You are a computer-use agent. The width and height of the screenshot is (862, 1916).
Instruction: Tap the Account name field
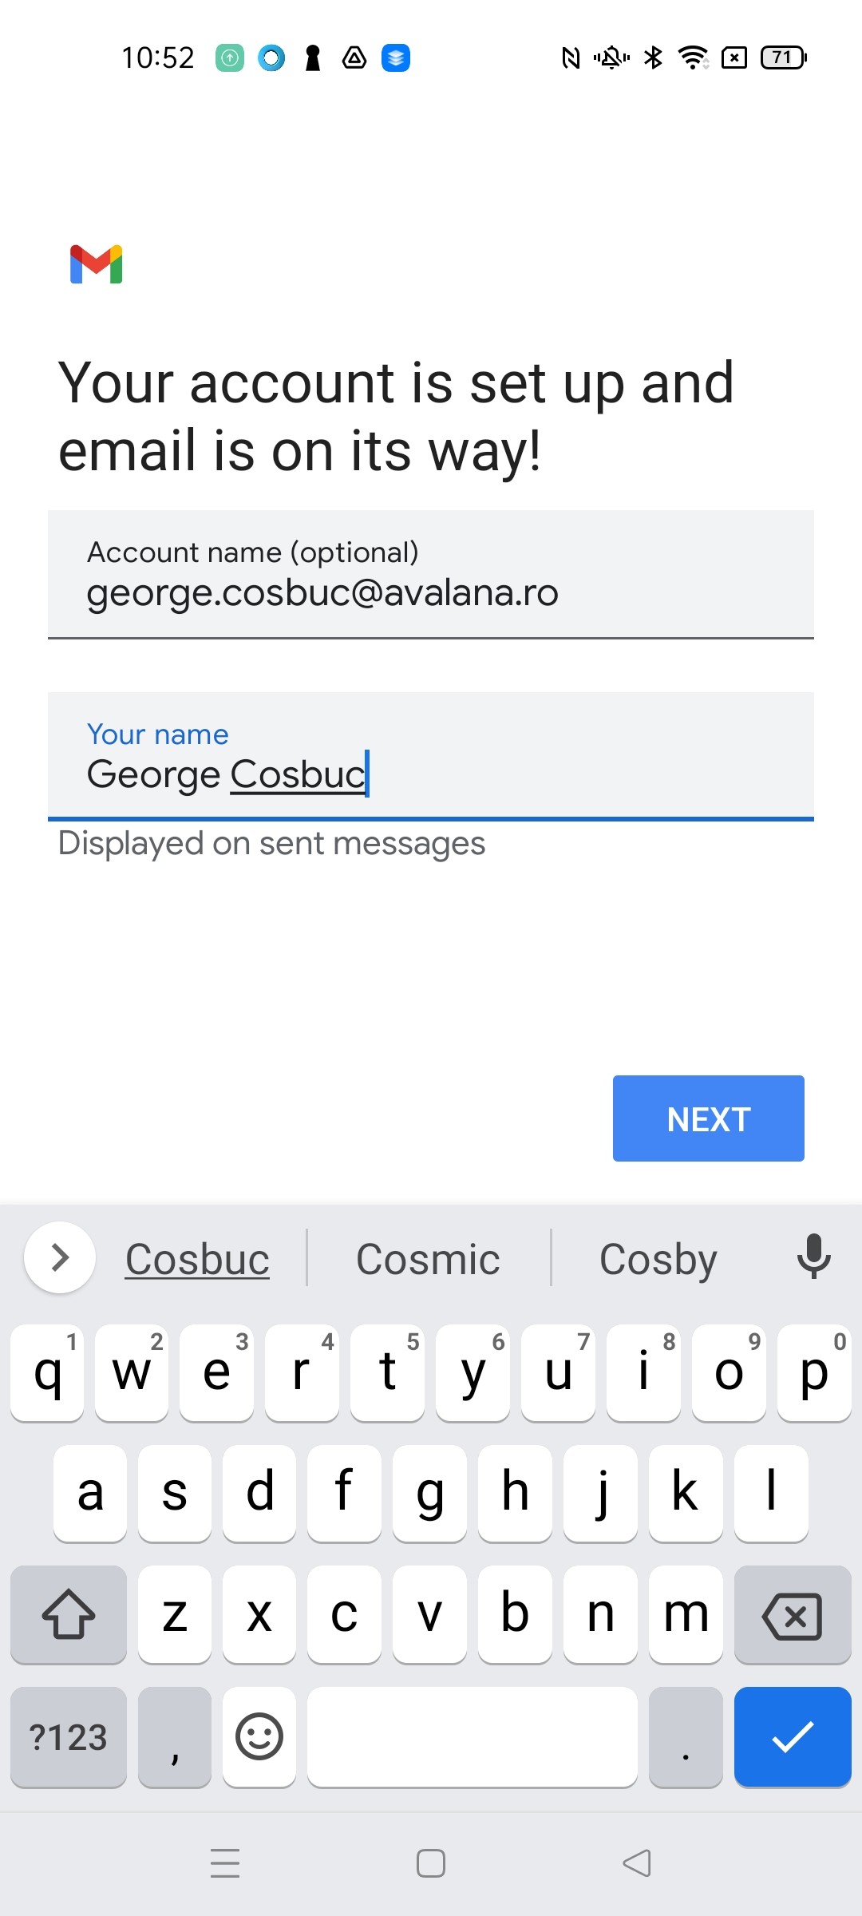click(x=431, y=574)
